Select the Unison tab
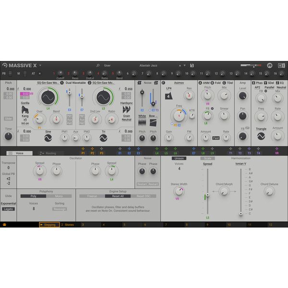The width and height of the screenshot is (288, 288). (x=179, y=158)
